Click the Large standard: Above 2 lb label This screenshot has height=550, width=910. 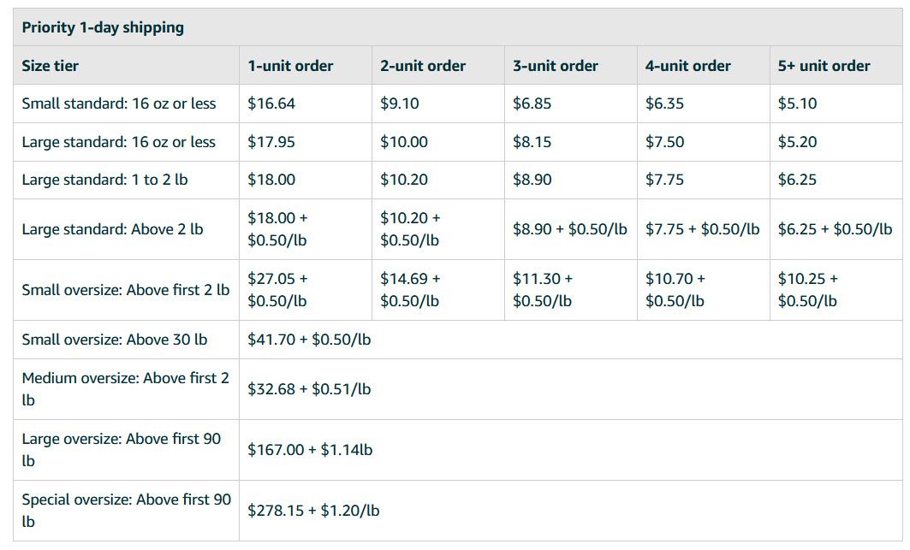113,229
